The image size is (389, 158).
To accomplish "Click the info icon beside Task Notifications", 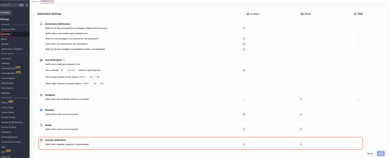I will tap(64, 60).
